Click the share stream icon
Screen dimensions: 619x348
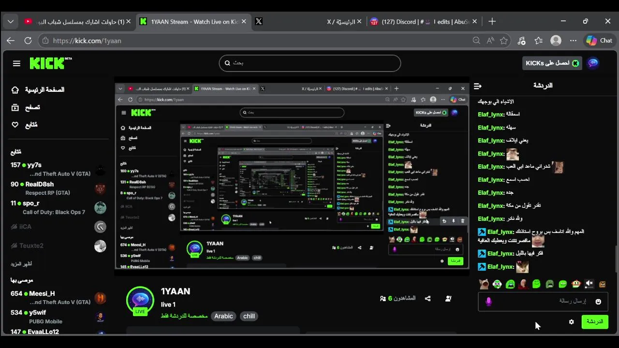[x=427, y=299]
